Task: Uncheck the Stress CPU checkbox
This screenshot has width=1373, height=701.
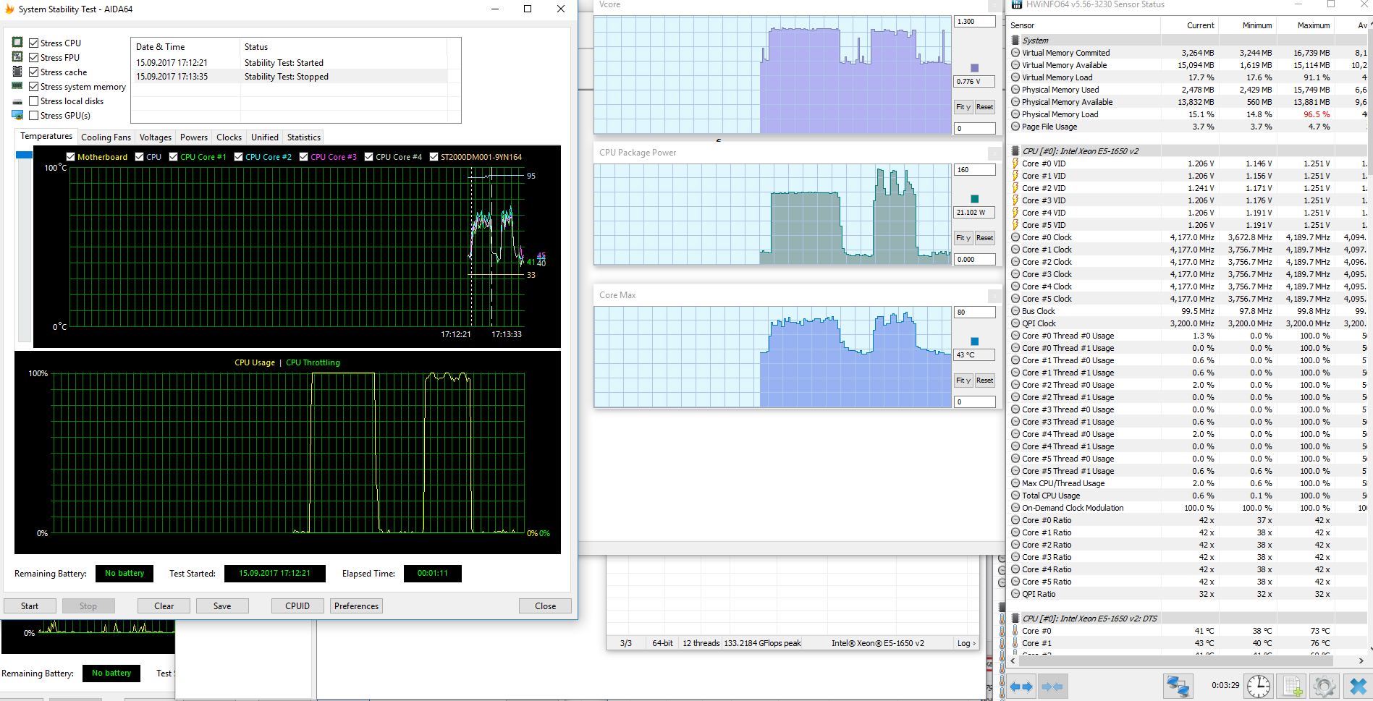Action: pyautogui.click(x=33, y=43)
